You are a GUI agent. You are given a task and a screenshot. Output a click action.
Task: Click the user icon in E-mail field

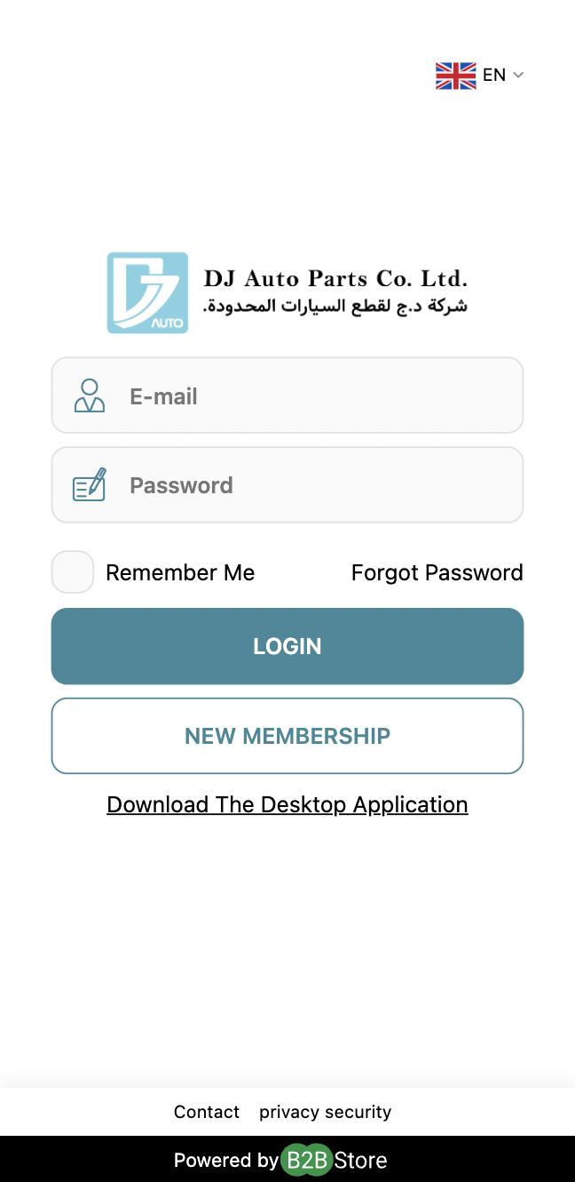click(89, 395)
